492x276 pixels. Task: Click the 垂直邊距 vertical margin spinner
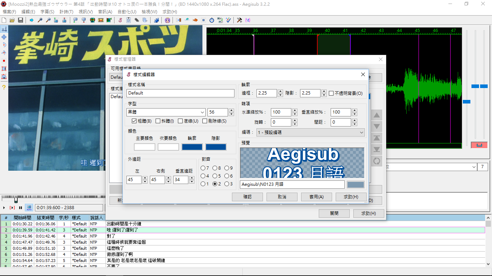192,180
